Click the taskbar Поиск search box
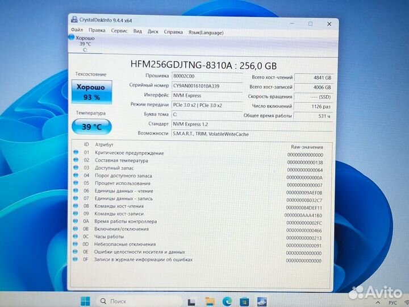Viewport: 409px width, 307px height. [138, 301]
